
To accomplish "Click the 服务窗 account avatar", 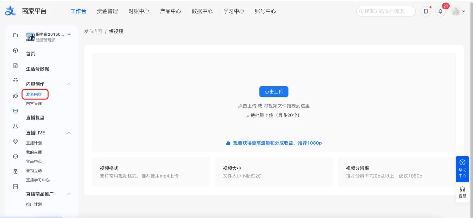I will (30, 37).
